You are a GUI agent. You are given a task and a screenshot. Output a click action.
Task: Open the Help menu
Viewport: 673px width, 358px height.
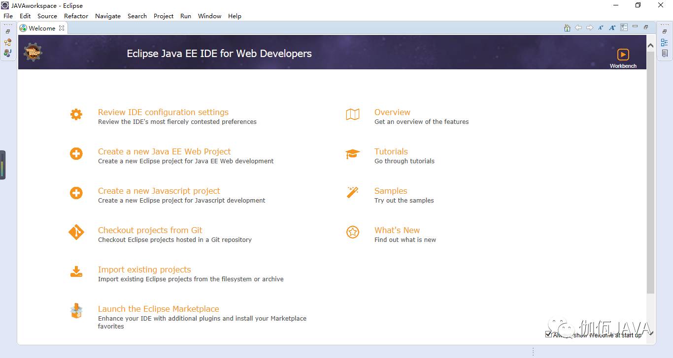[235, 16]
